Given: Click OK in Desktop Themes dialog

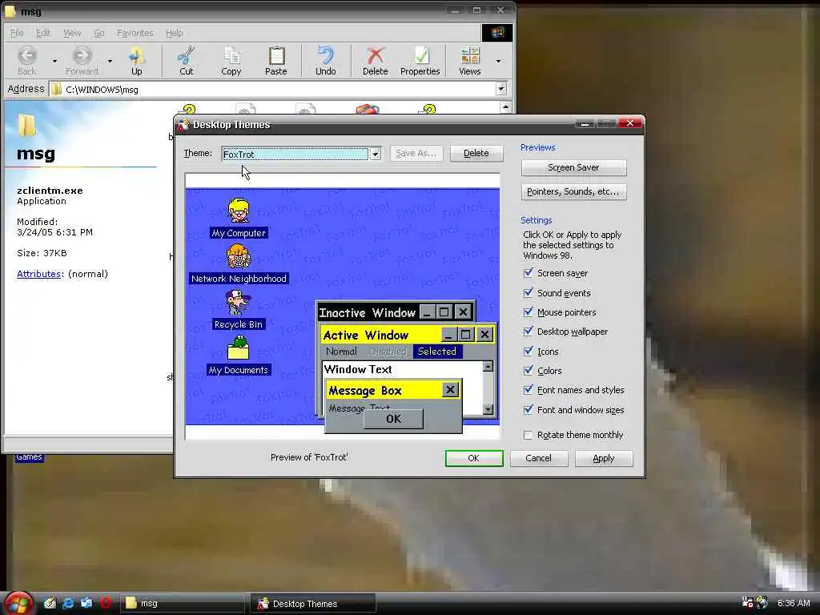Looking at the screenshot, I should (474, 458).
